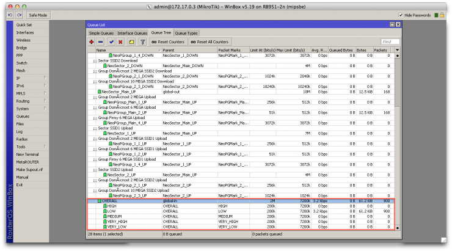Image resolution: width=452 pixels, height=251 pixels.
Task: Click the yellow comment icon
Action: pos(131,42)
